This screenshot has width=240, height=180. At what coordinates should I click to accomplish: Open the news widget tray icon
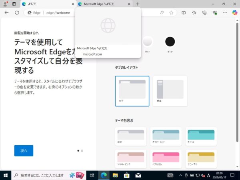pyautogui.click(x=170, y=176)
